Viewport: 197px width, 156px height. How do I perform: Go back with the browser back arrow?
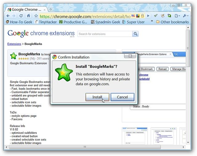click(8, 16)
